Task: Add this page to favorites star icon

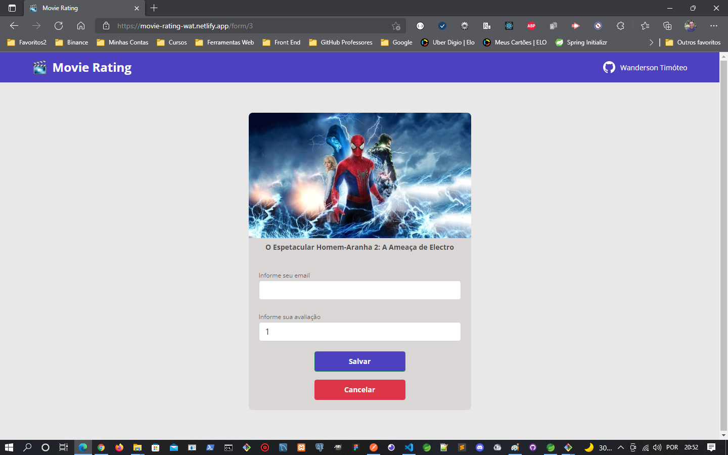Action: 396,26
